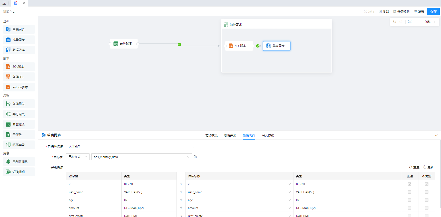Click the 保存 save button
Viewport: 441px width, 217px height.
[x=434, y=11]
